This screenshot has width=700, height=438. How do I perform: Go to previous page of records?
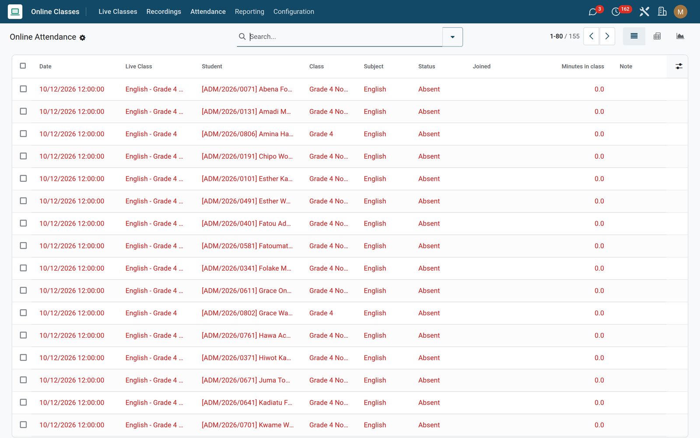pos(591,36)
